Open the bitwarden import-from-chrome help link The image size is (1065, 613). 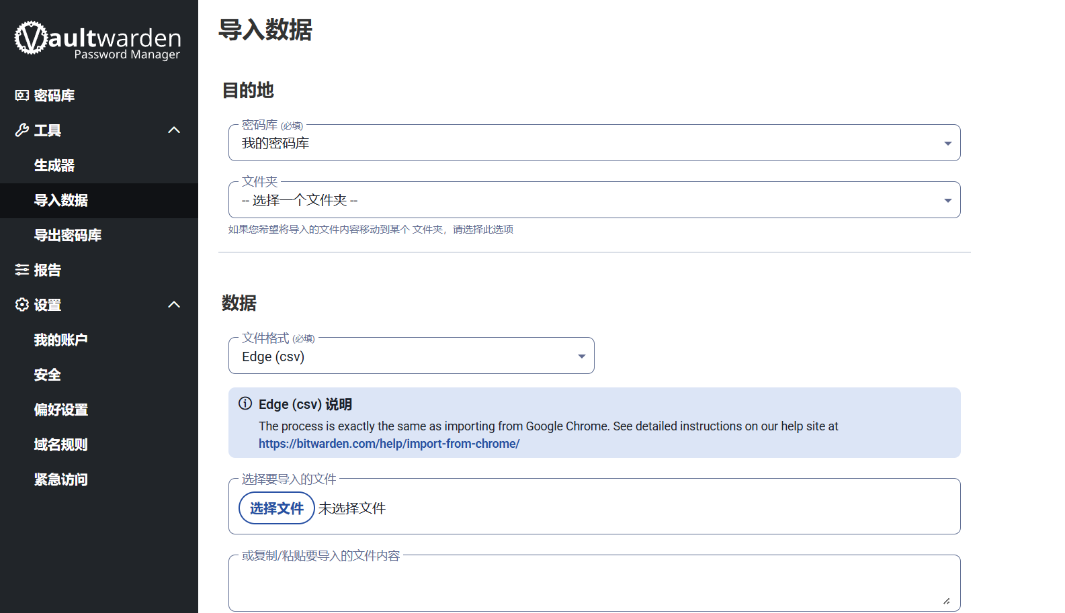[x=389, y=444]
